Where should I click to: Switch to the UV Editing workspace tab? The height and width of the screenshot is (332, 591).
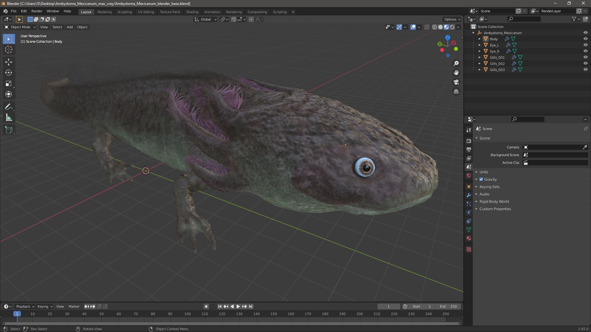click(146, 12)
